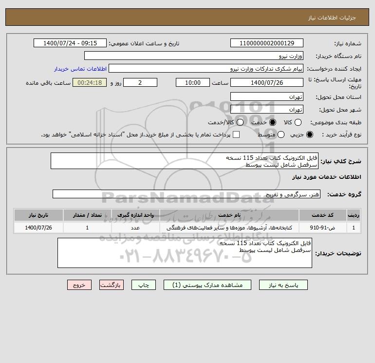Screen dimensions: 375x363
Task: Click the deadline date field 1400/07/26
Action: [267, 82]
